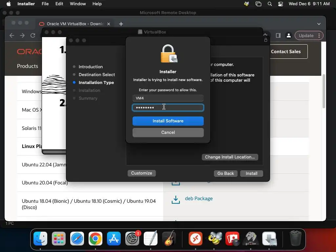Click the stacked windows menu bar icon
The height and width of the screenshot is (252, 336).
[259, 4]
